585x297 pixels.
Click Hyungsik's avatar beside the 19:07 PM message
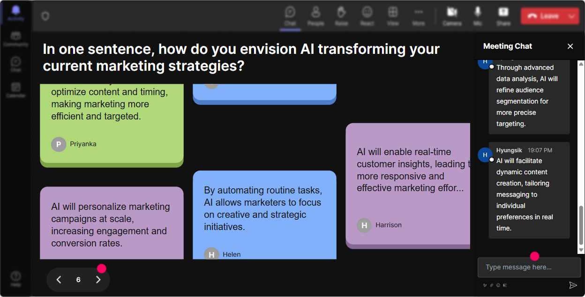485,155
